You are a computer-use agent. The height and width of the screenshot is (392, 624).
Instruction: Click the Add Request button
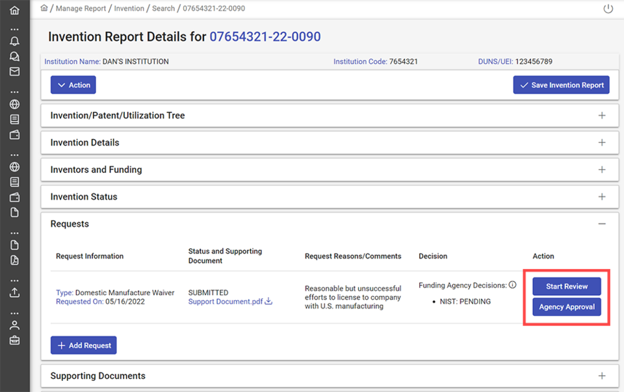[83, 345]
